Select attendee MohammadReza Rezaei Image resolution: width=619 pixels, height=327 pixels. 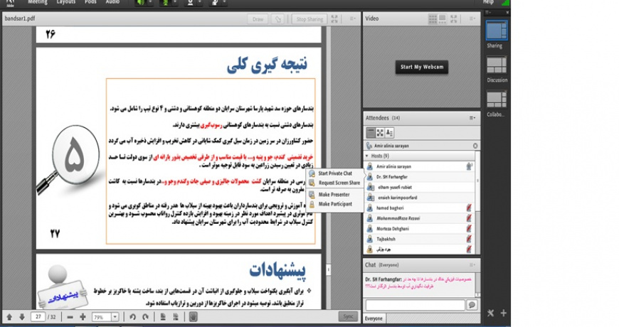pyautogui.click(x=420, y=218)
